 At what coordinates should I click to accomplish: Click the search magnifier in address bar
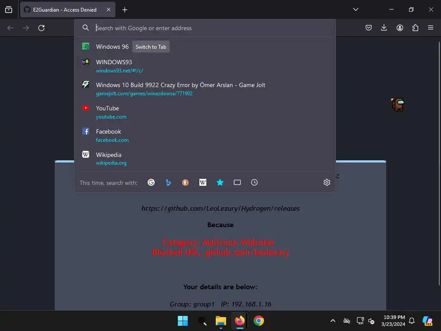pos(86,28)
